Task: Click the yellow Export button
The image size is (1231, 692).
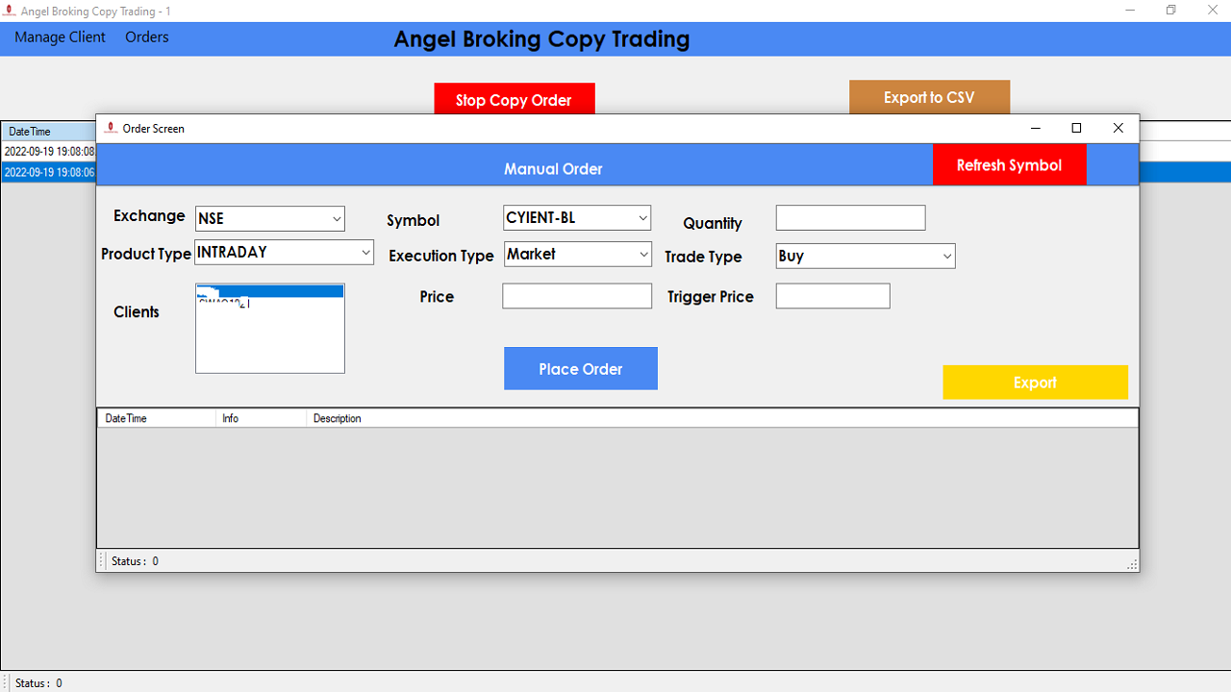Action: [1035, 382]
